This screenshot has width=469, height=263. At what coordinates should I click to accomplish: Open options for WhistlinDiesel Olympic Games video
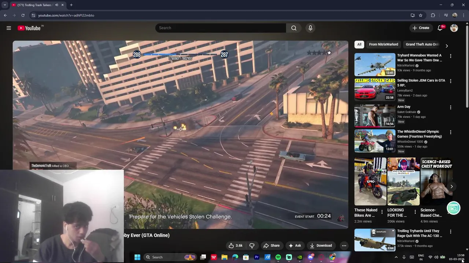point(451,132)
